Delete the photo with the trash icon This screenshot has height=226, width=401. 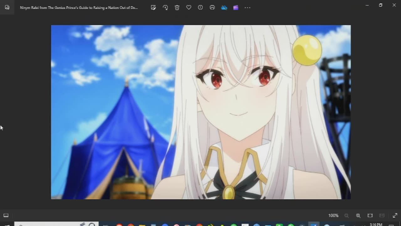click(x=177, y=8)
